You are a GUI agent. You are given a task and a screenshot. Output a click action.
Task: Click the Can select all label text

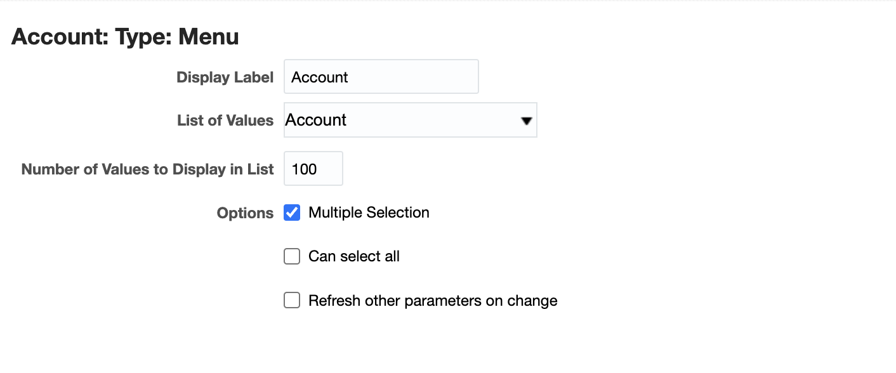pos(353,256)
